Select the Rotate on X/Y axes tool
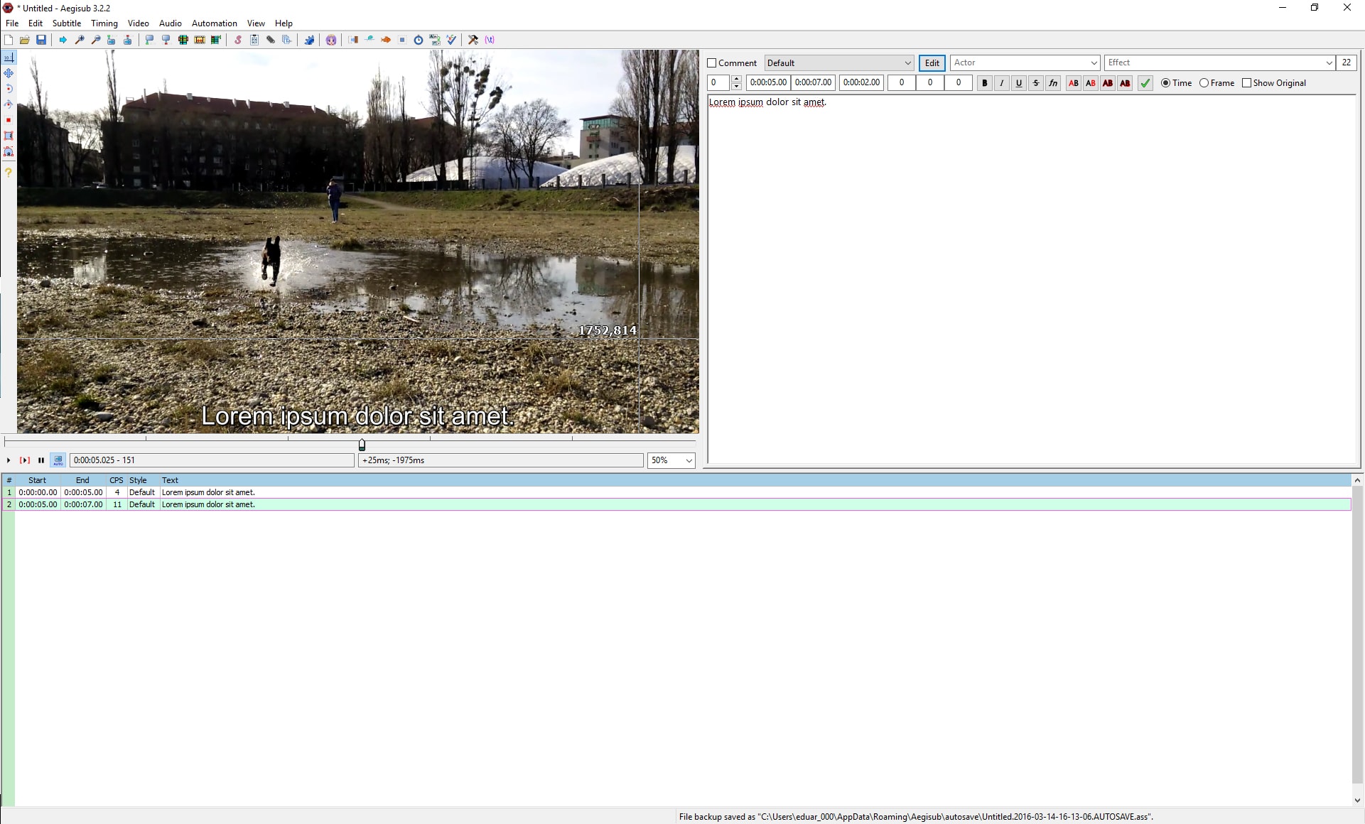 pos(9,104)
